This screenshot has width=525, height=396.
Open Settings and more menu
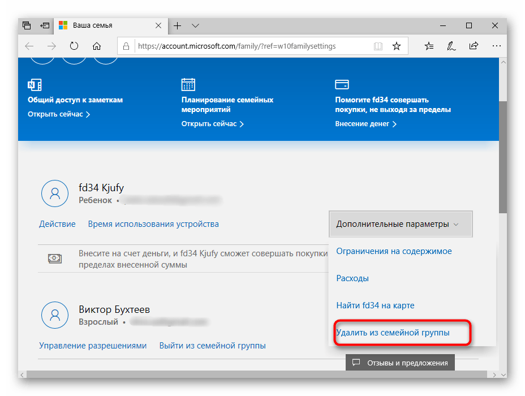pyautogui.click(x=496, y=46)
